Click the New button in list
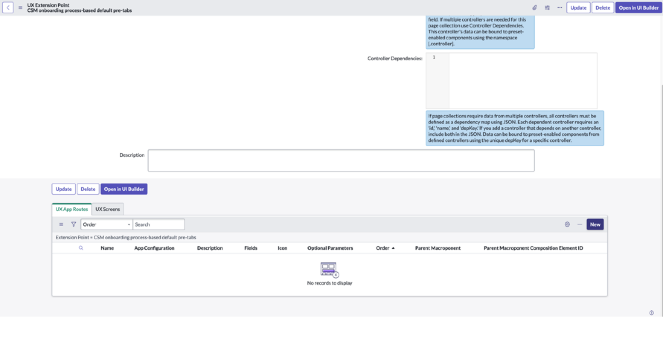663x350 pixels. [595, 224]
